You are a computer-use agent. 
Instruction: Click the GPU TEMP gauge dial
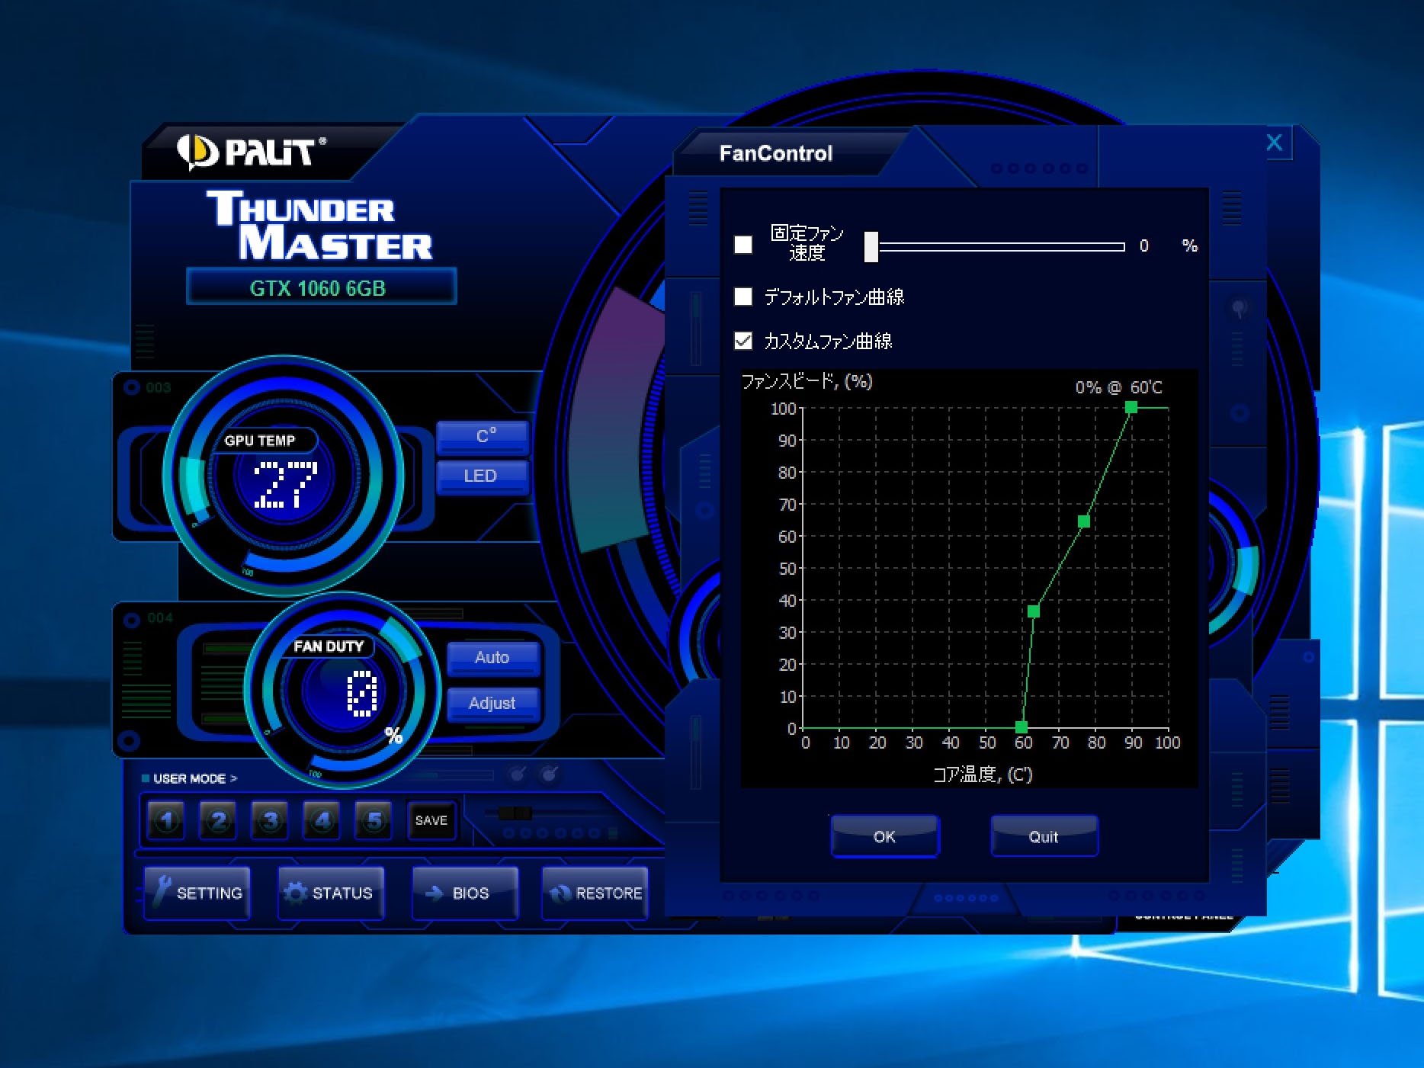(x=284, y=477)
